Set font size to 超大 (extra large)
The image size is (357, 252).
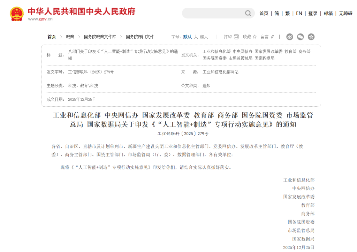pos(204,37)
